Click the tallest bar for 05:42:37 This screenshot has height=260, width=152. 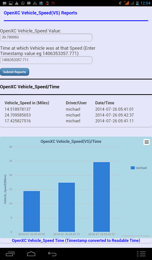tap(102, 197)
